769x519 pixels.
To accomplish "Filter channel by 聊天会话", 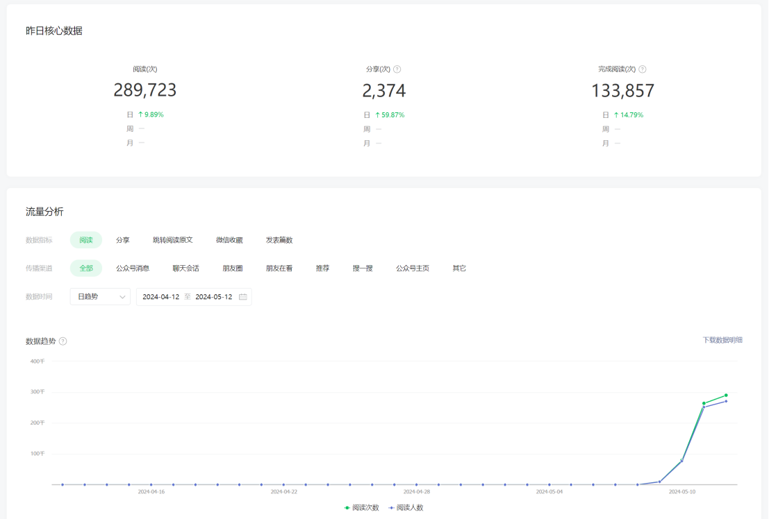I will coord(186,268).
